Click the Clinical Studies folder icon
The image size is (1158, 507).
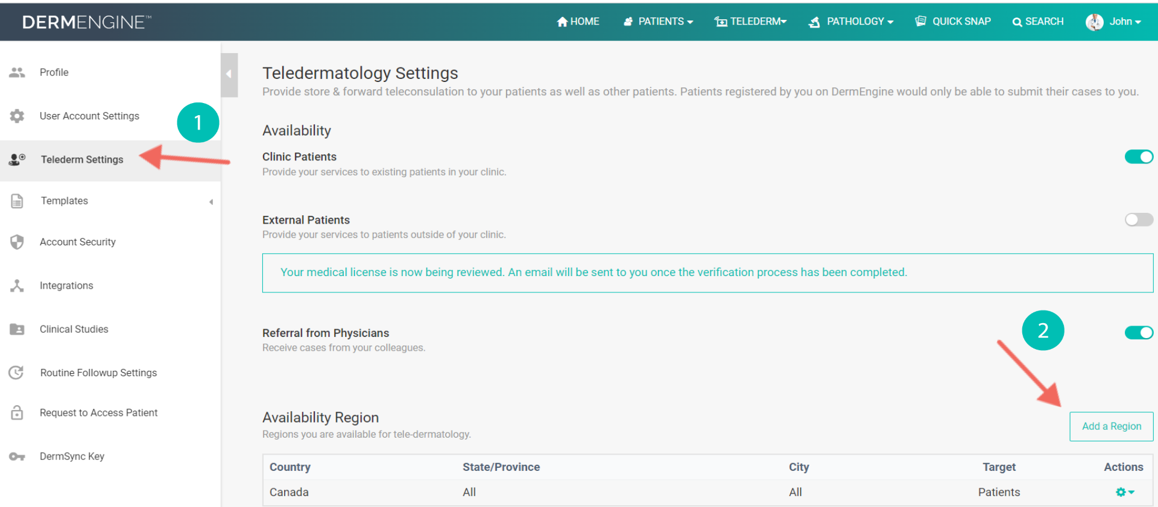tap(17, 329)
